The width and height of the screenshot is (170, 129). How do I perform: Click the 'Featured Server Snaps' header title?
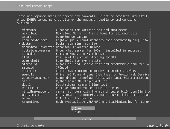pos(35,6)
